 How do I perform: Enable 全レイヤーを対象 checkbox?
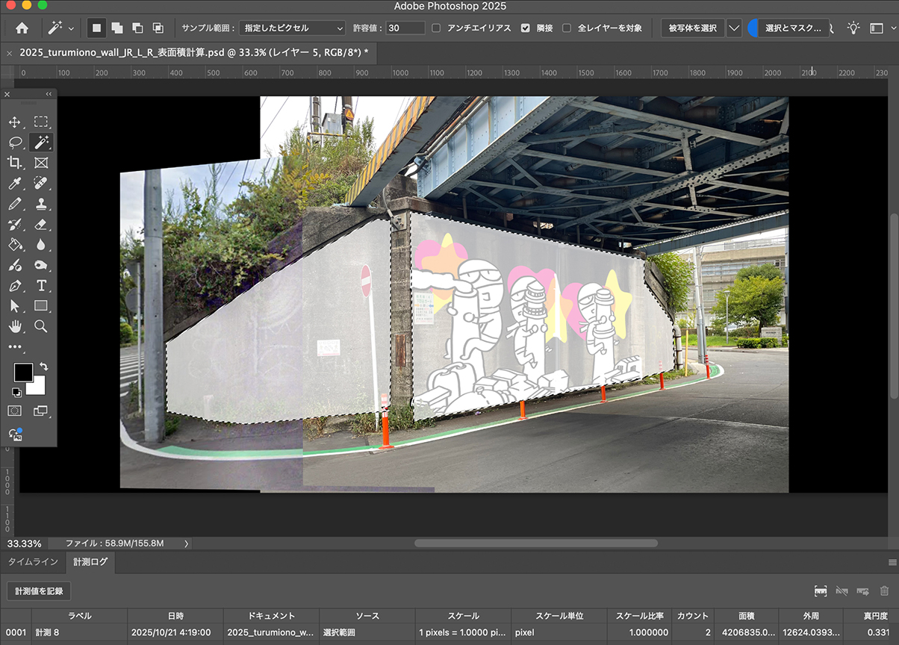click(567, 28)
